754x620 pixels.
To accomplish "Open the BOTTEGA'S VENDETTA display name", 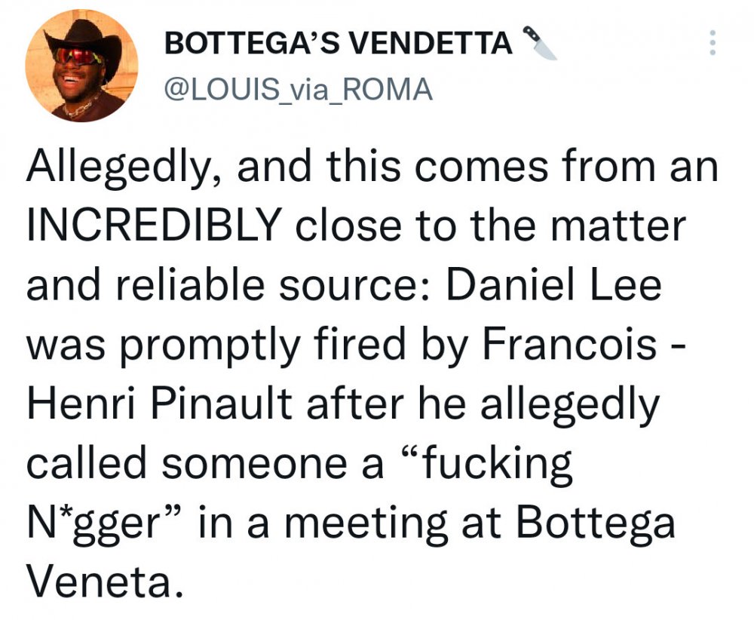I will click(x=338, y=45).
